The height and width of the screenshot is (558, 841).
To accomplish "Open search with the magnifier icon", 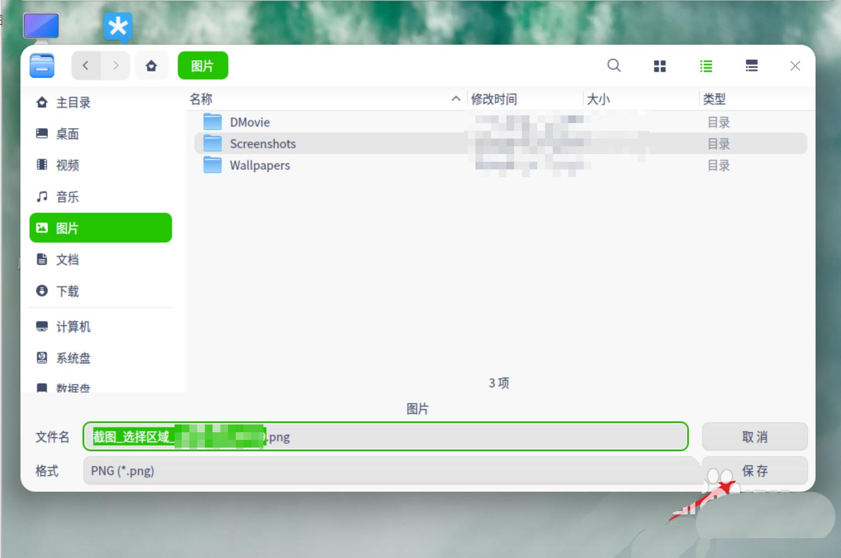I will point(613,66).
